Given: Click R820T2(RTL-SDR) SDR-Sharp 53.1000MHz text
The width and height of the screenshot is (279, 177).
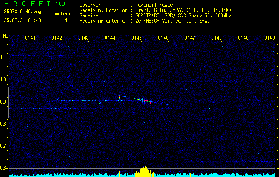Looking at the screenshot, I should point(183,15).
